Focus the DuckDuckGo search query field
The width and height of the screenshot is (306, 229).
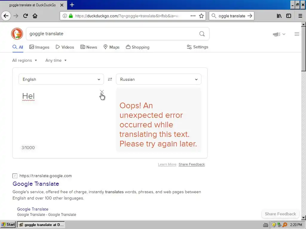(x=112, y=34)
